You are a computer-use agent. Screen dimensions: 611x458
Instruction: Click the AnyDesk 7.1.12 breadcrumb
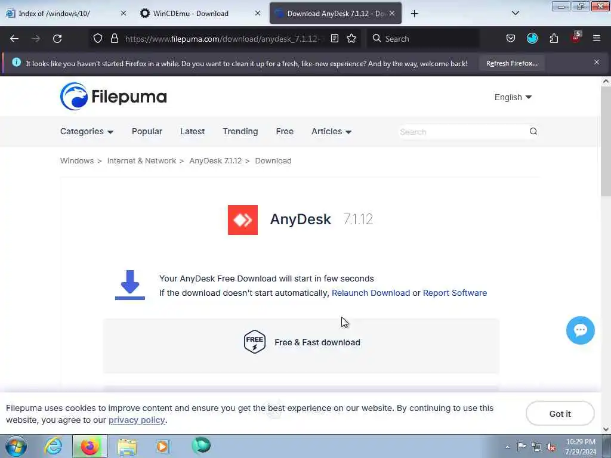215,161
